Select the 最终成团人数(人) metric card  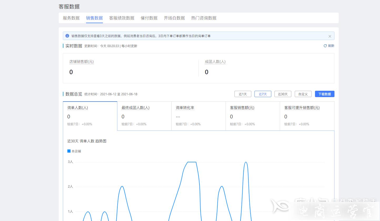point(144,116)
